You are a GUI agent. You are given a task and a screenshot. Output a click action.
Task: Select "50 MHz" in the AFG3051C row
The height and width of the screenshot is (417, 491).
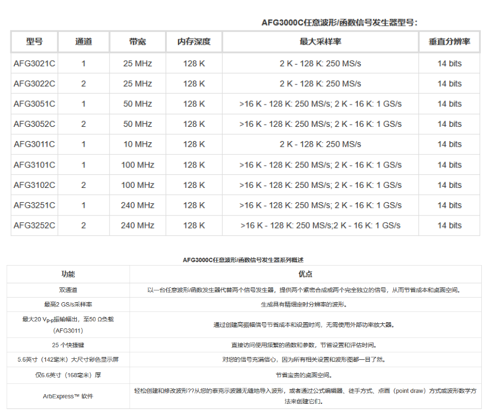pyautogui.click(x=138, y=104)
